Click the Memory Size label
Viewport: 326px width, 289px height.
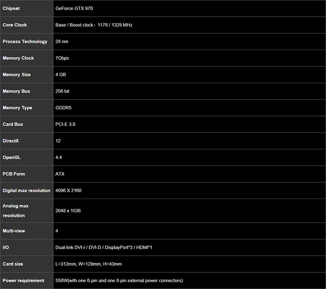pos(17,75)
